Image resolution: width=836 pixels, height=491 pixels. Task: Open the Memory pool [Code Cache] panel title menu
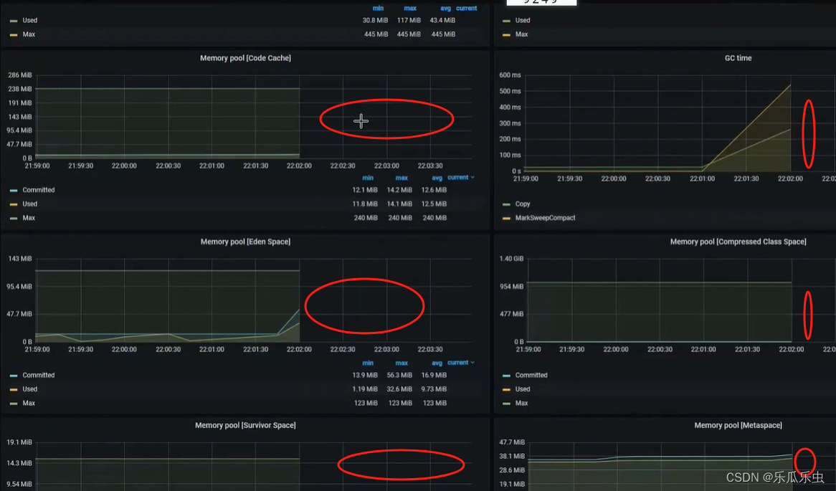(x=245, y=58)
